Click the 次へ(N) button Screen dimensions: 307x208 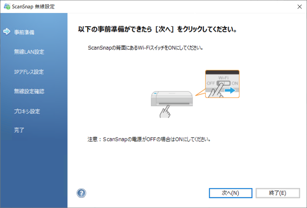pos(231,193)
